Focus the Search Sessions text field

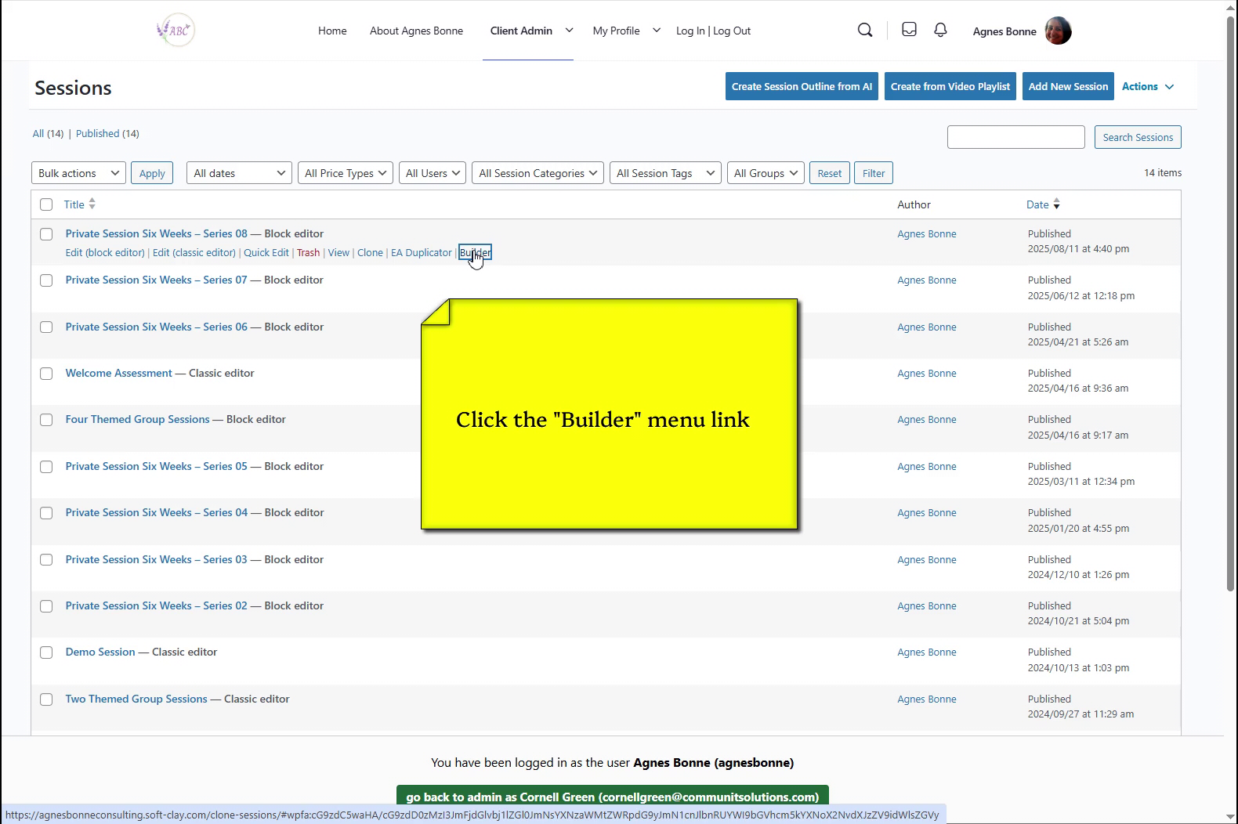tap(1015, 137)
